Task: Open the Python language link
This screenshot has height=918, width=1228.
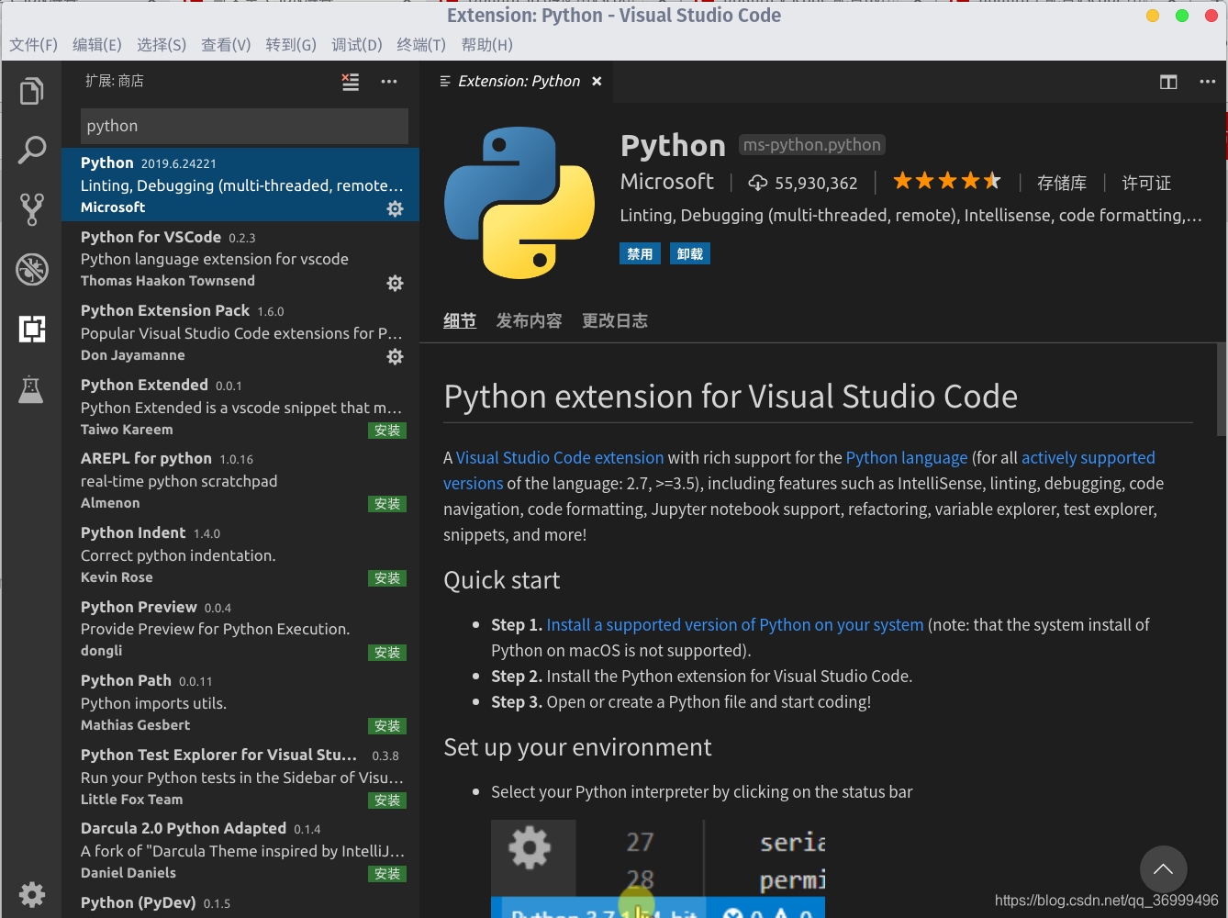Action: pos(907,458)
